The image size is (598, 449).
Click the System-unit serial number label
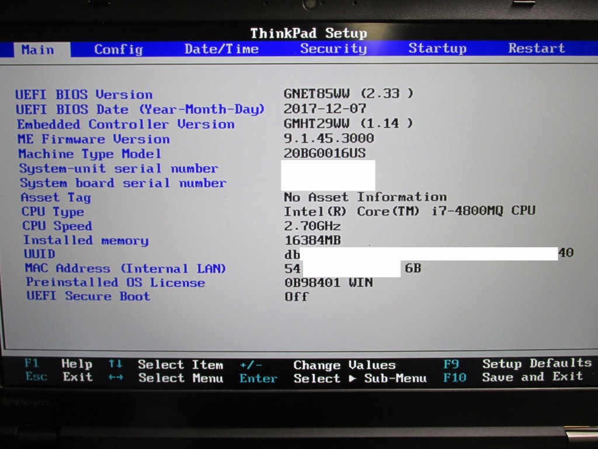[119, 168]
